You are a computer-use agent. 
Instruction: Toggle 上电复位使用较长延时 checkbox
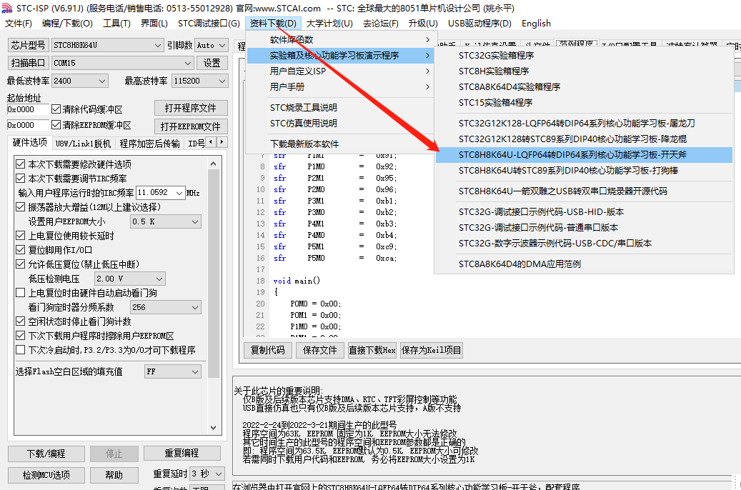click(x=20, y=235)
